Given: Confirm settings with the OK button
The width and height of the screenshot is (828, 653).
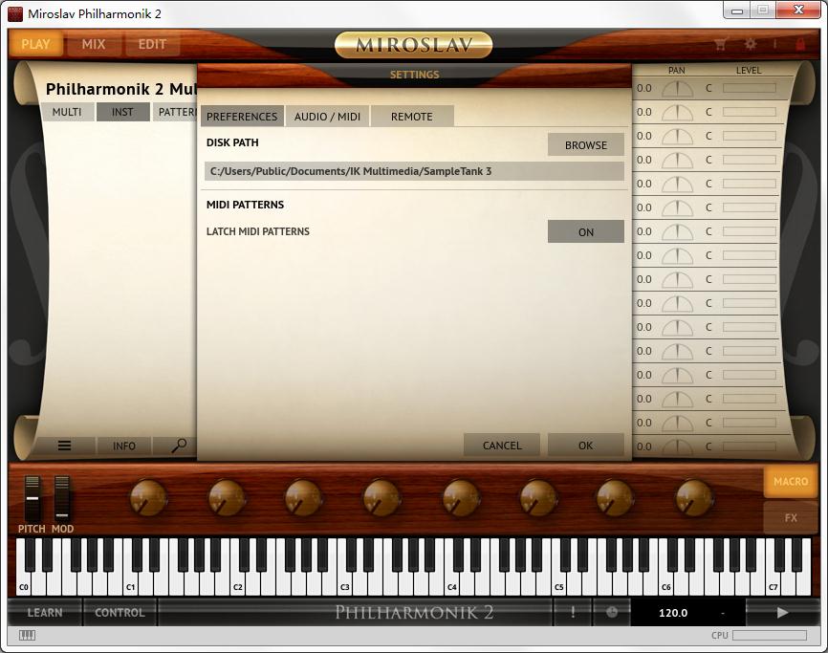Looking at the screenshot, I should [585, 445].
